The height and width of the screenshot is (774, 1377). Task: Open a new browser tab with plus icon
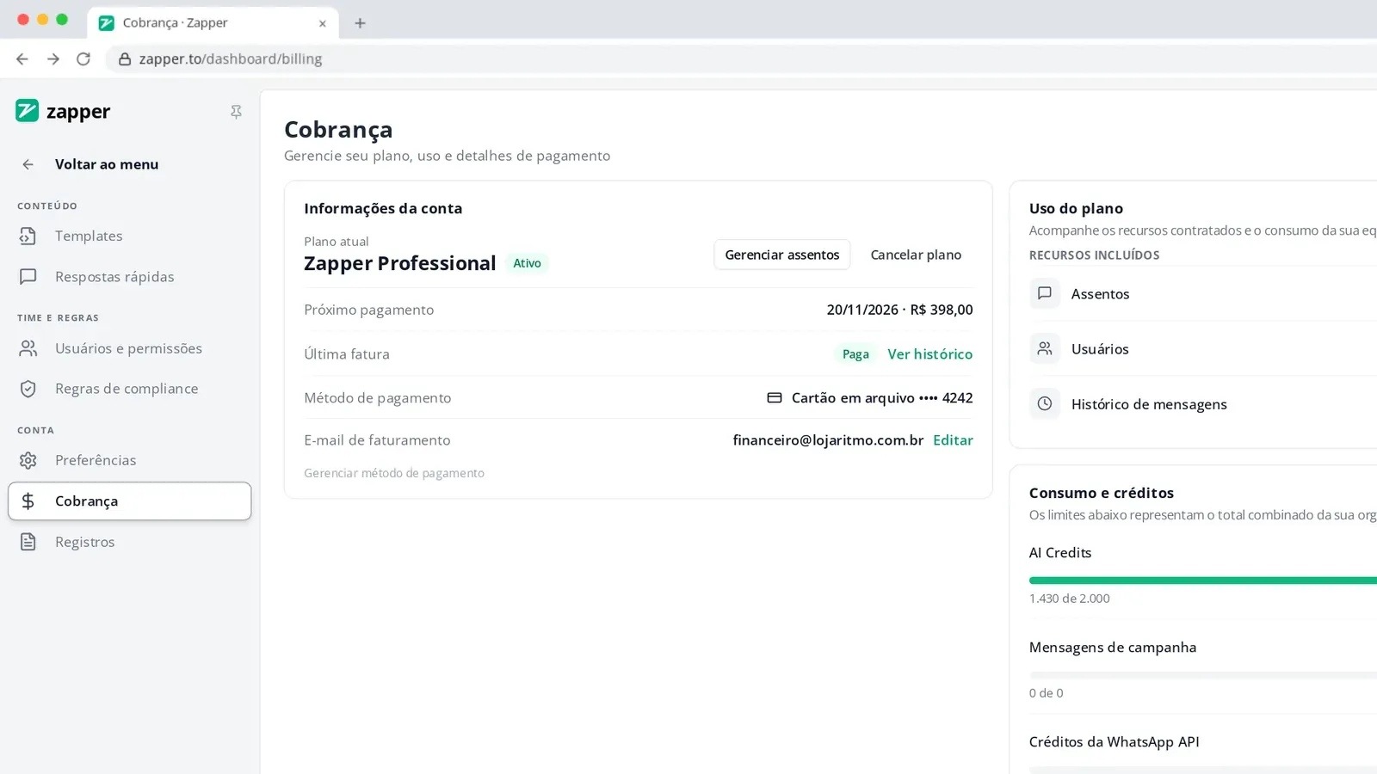point(361,23)
